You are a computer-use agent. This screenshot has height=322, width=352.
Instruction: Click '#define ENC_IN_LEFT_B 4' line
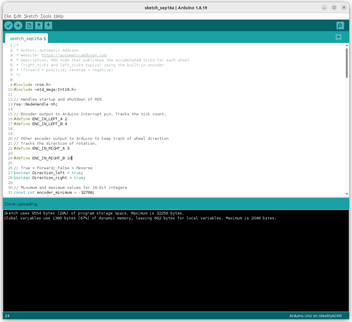tap(40, 124)
